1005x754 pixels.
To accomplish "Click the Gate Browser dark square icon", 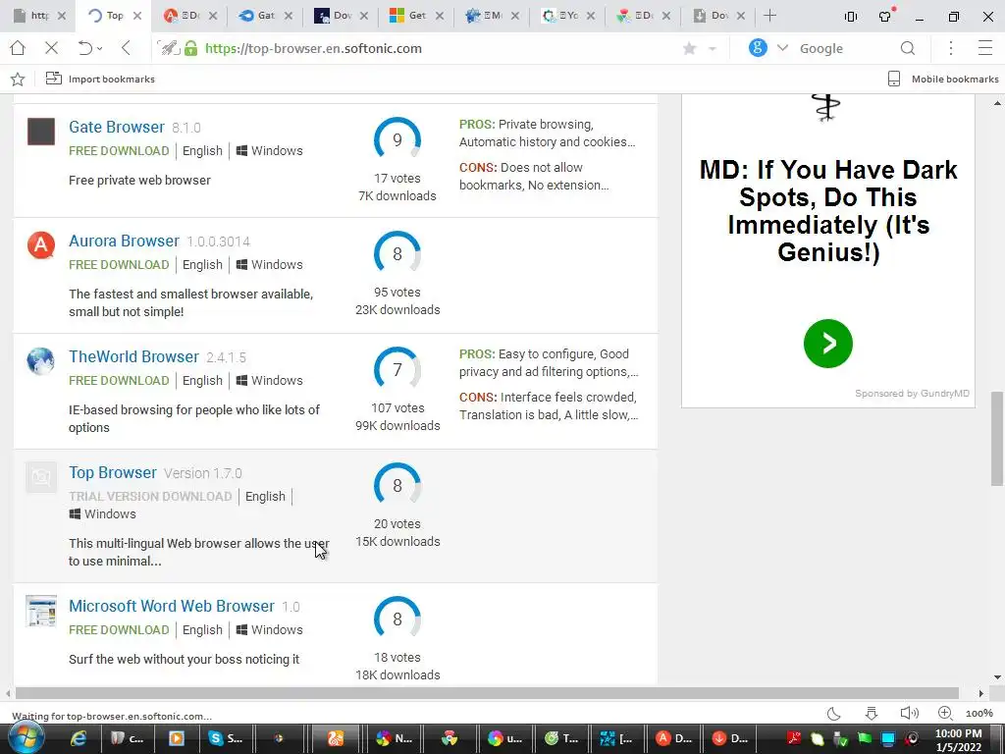I will (x=41, y=132).
